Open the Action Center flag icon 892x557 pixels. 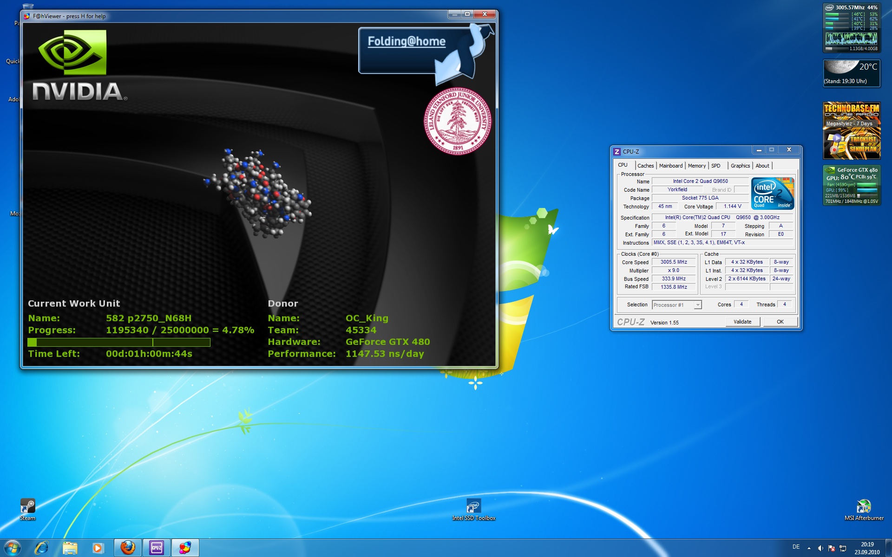pos(832,548)
